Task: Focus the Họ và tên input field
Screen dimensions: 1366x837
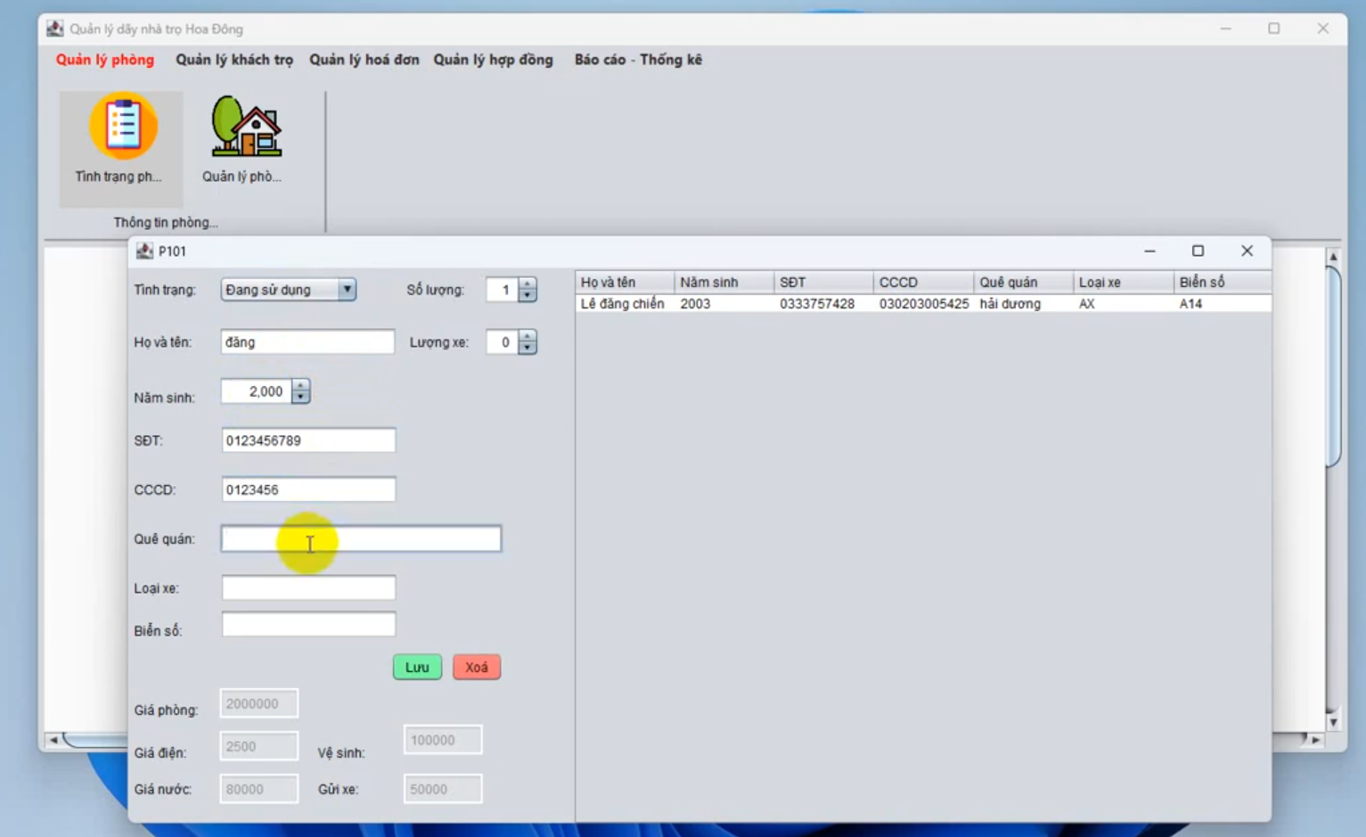Action: coord(307,342)
